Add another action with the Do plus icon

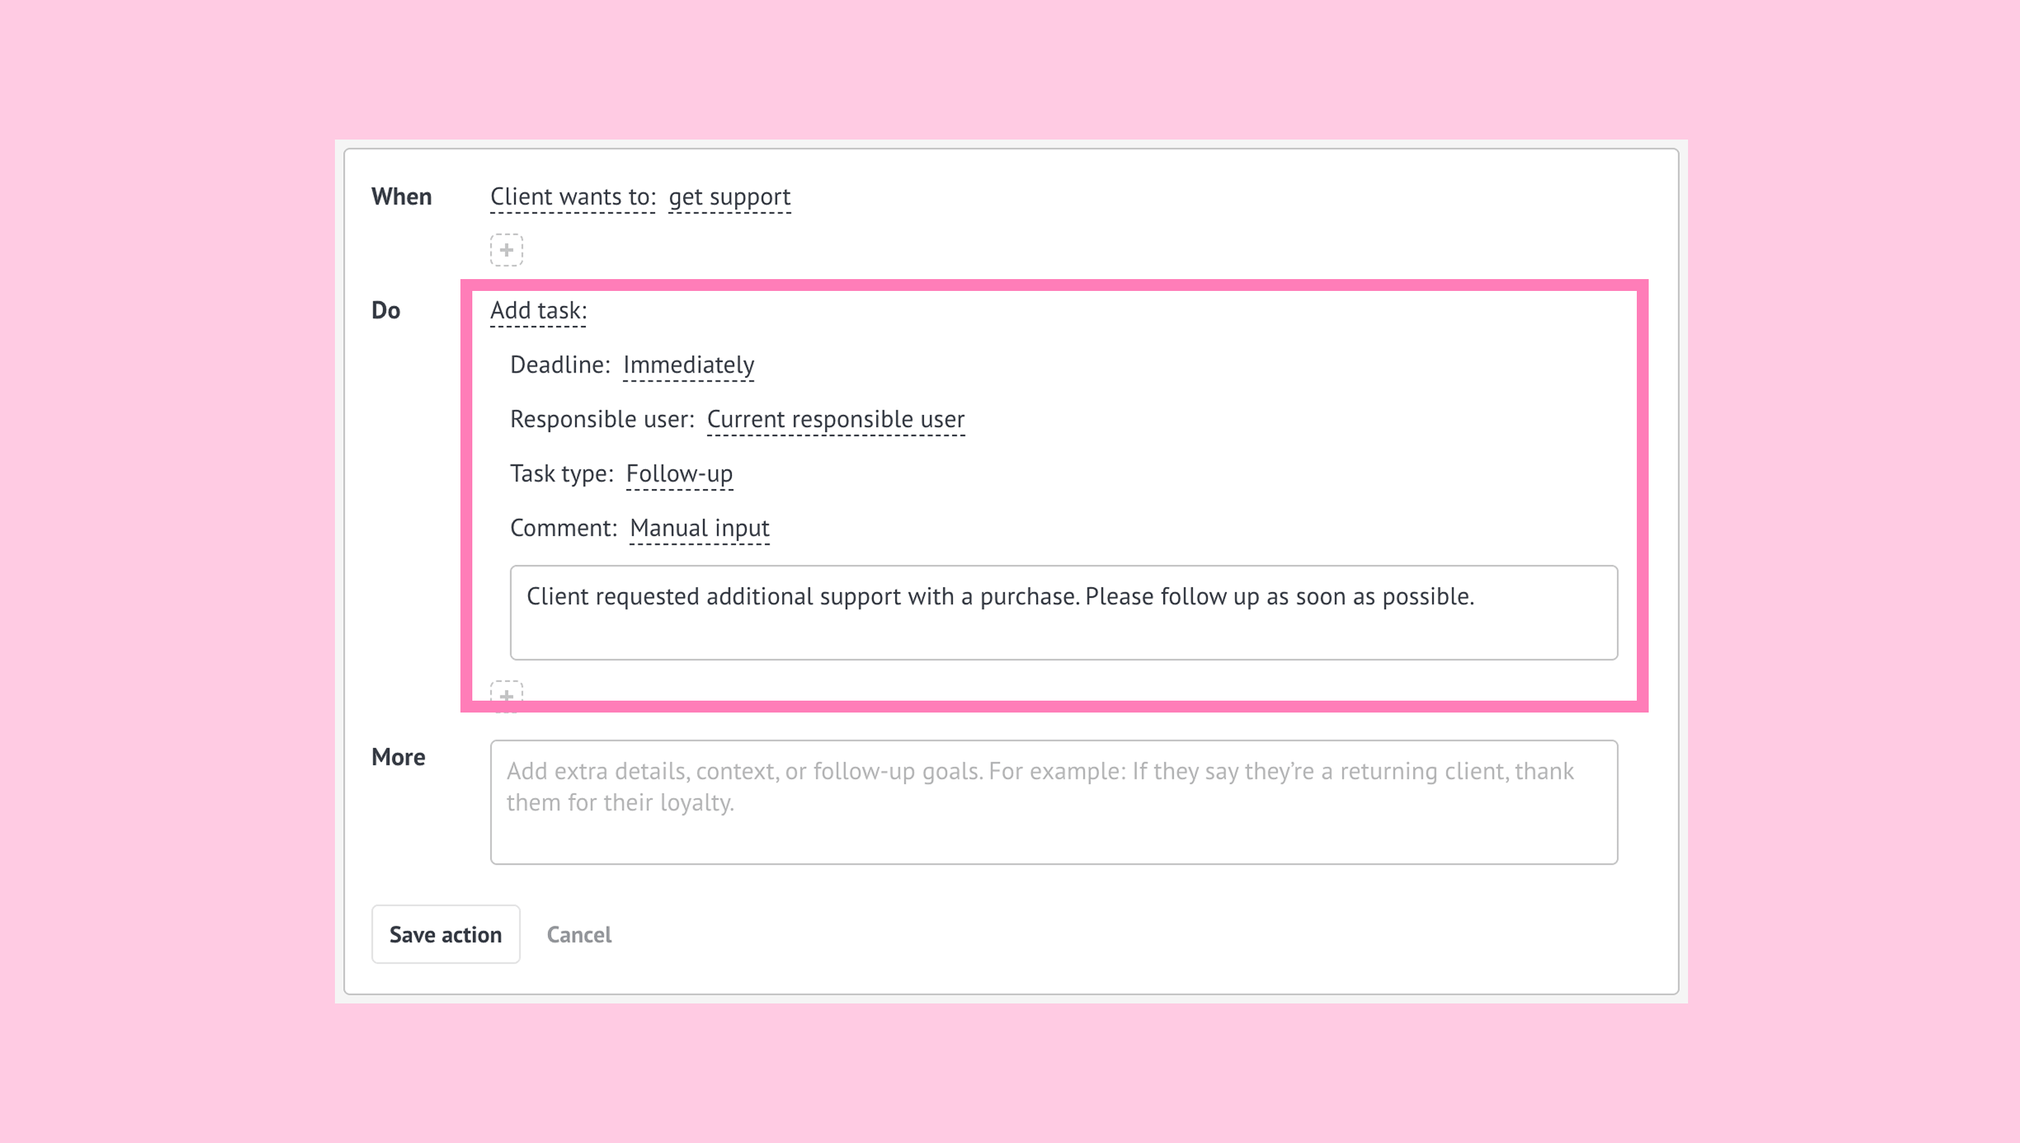(506, 695)
